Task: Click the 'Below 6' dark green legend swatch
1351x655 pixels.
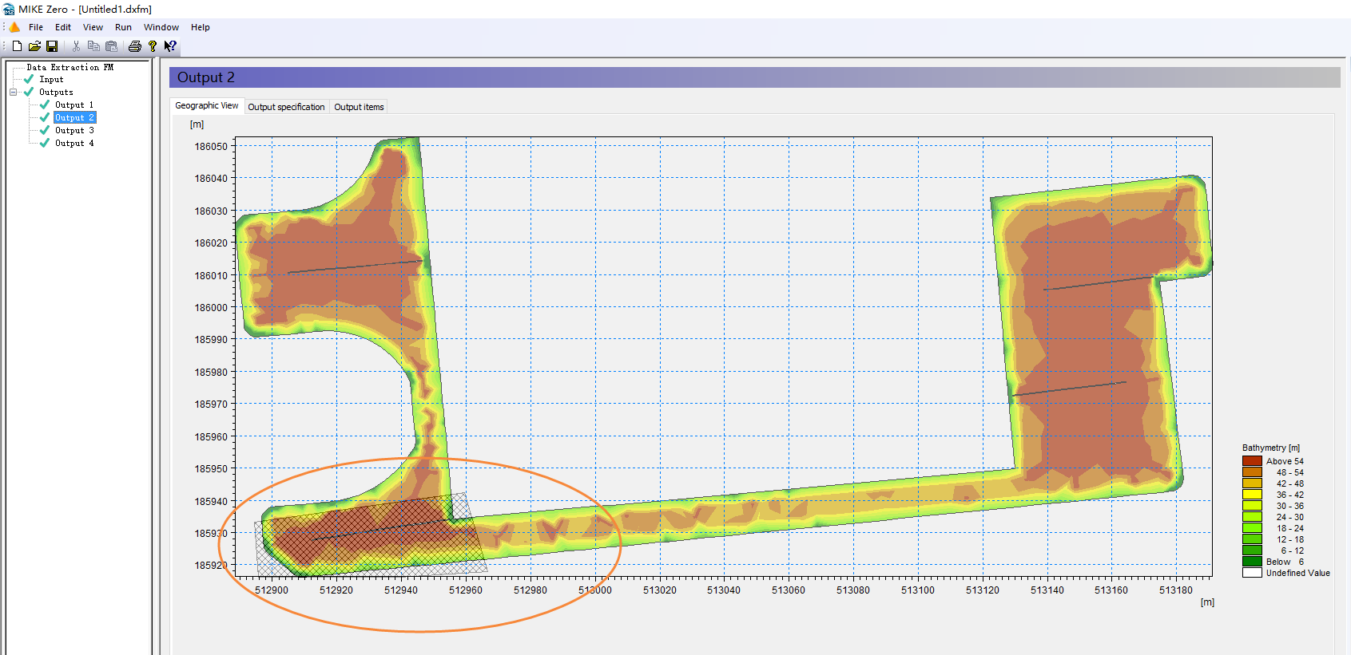Action: pyautogui.click(x=1252, y=562)
